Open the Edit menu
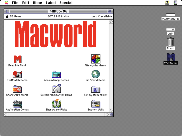 tap(26, 3)
